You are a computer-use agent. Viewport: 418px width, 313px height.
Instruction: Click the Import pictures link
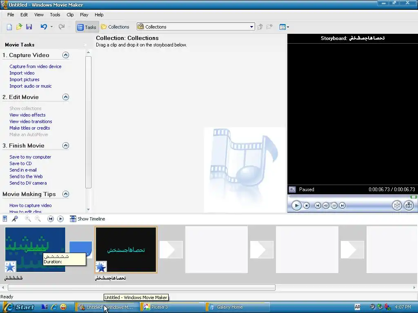click(x=24, y=79)
